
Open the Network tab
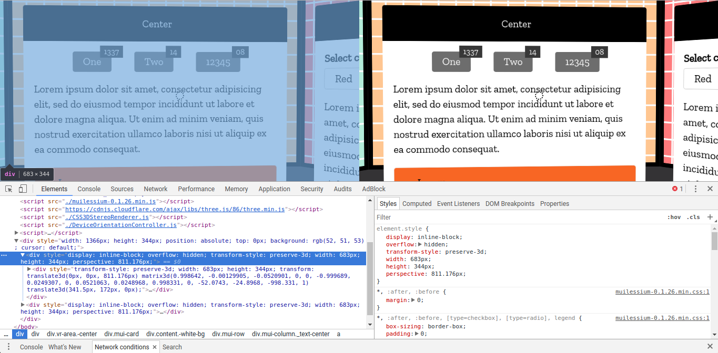(x=156, y=189)
